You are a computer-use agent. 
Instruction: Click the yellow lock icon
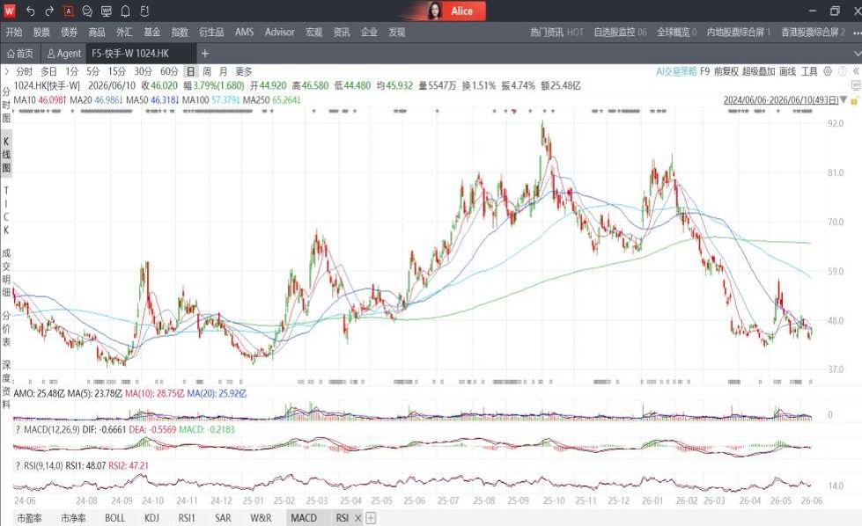854,100
